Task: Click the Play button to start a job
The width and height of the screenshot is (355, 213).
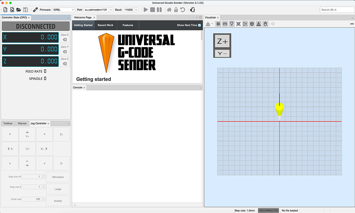Action: pyautogui.click(x=146, y=10)
